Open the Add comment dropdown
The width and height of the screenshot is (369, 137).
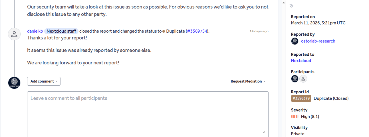pos(44,81)
